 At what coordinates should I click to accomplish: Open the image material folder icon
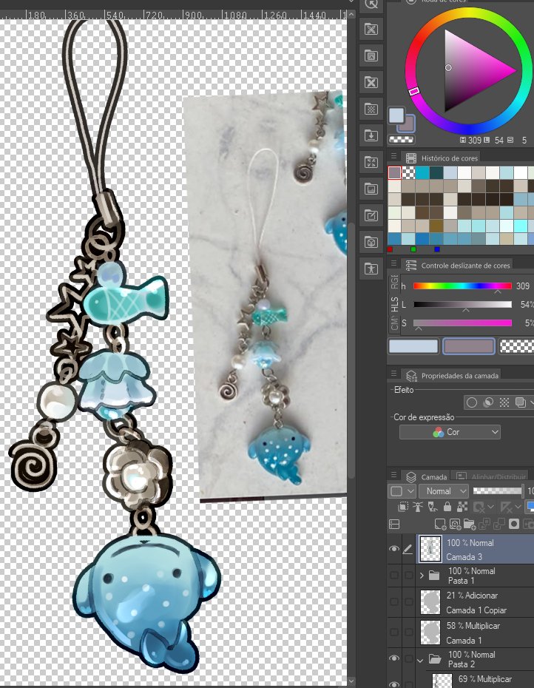pos(371,189)
